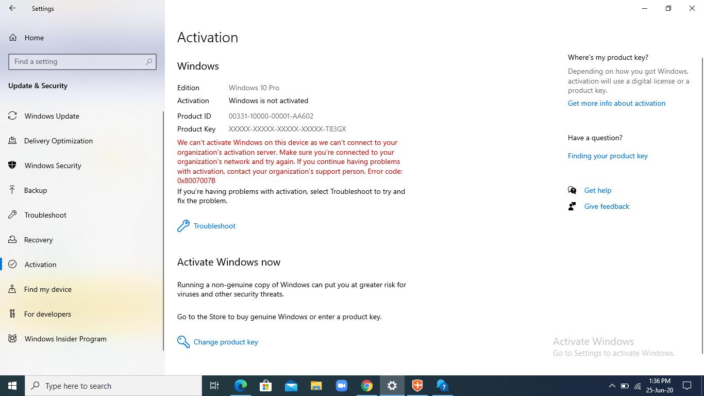The width and height of the screenshot is (704, 396).
Task: Click the Home house icon
Action: [12, 38]
